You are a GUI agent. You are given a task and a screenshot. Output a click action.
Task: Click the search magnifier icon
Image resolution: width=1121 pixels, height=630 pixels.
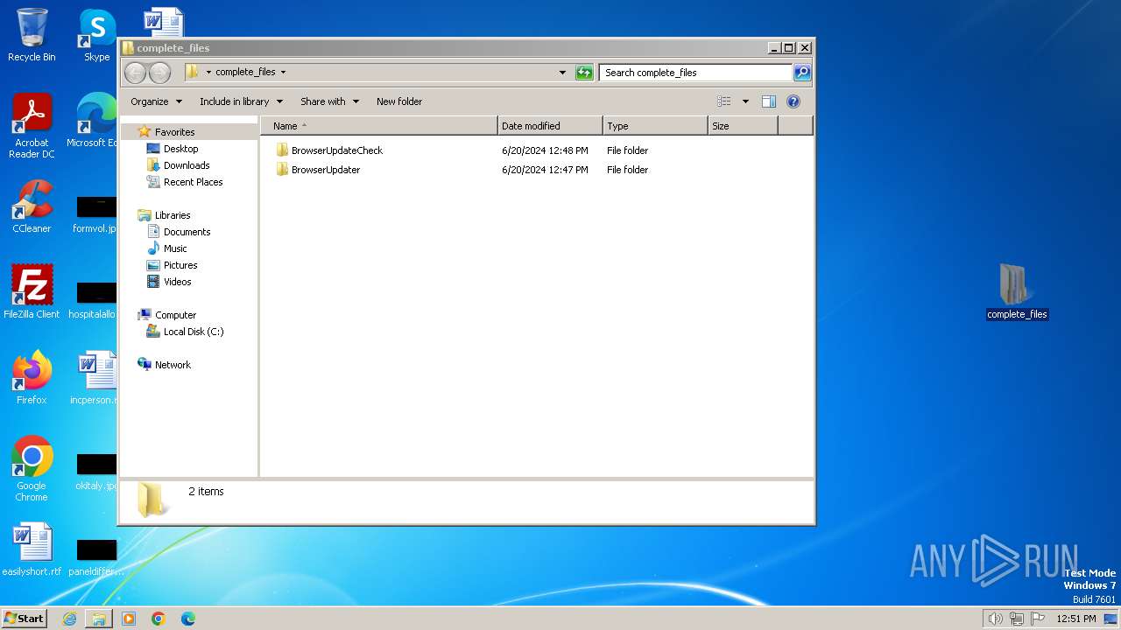[x=802, y=73]
